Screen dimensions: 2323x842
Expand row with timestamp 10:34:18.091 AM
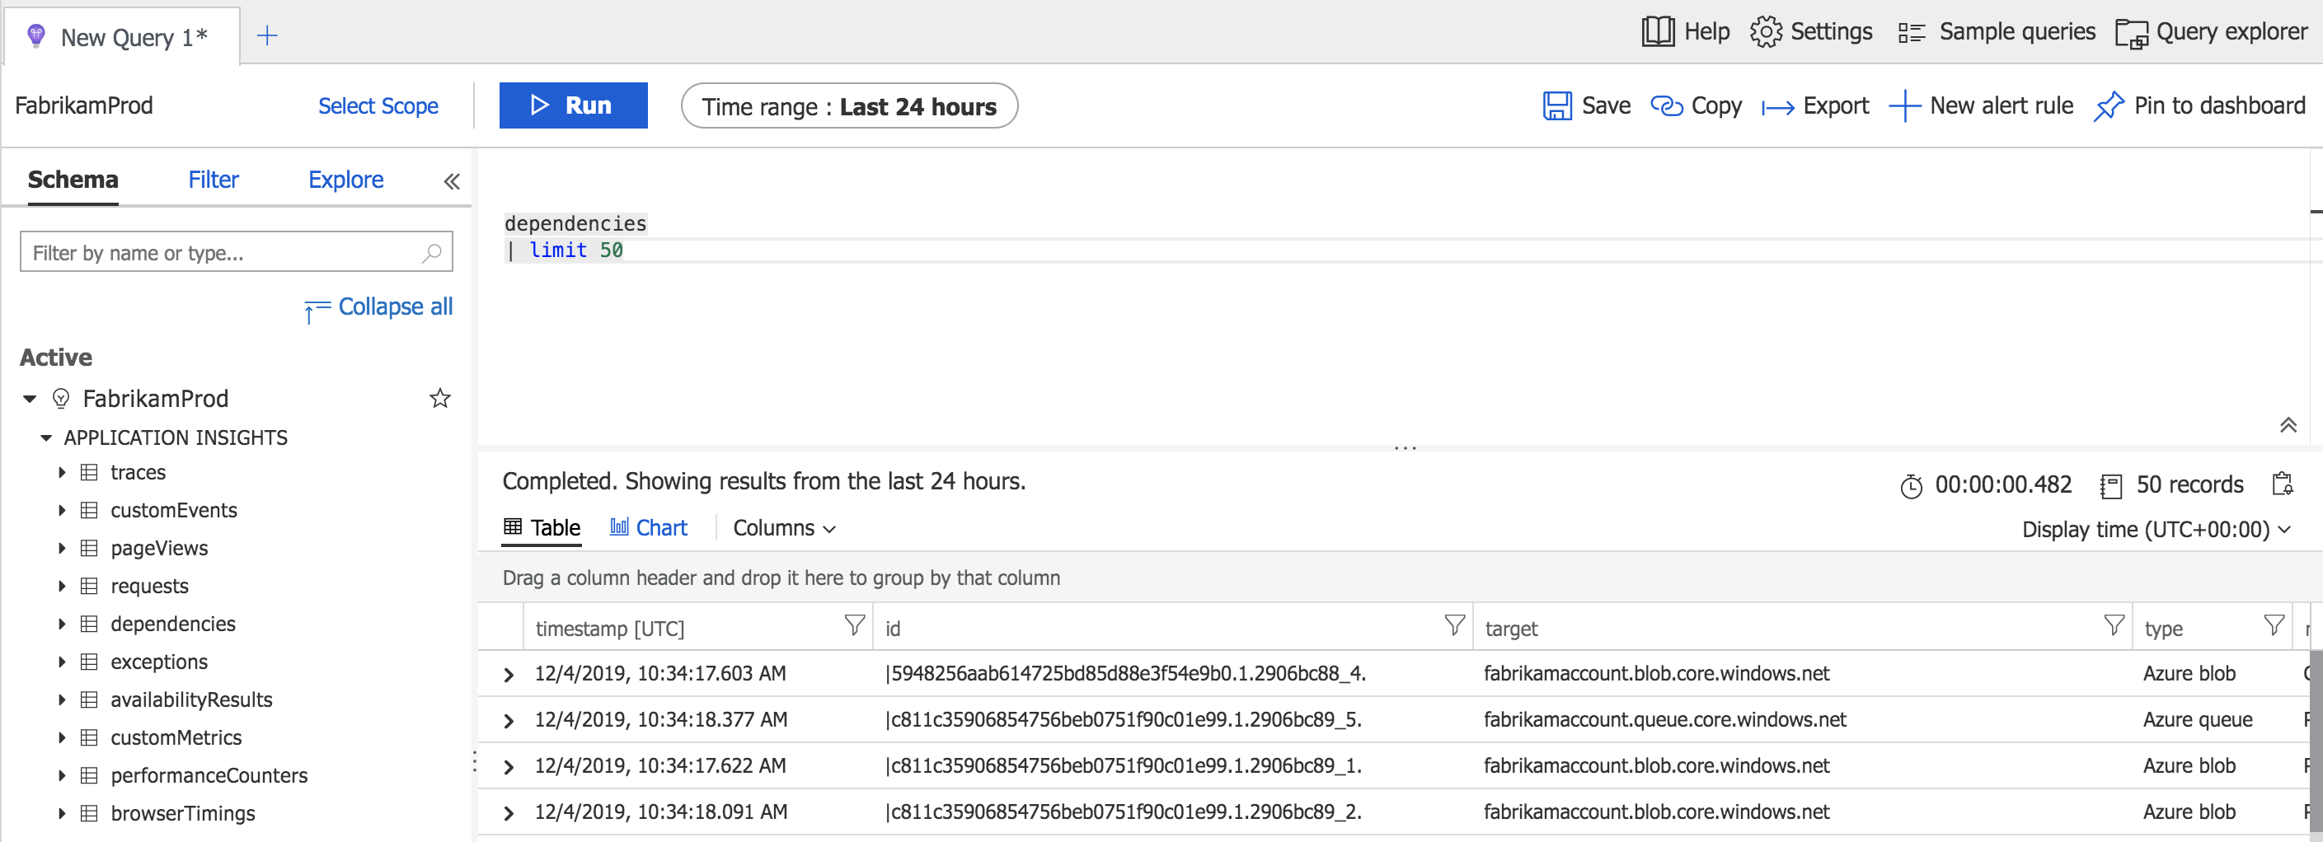pyautogui.click(x=509, y=812)
